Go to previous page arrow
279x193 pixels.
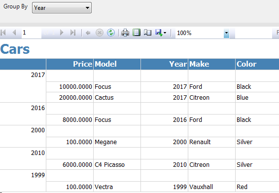[14, 33]
